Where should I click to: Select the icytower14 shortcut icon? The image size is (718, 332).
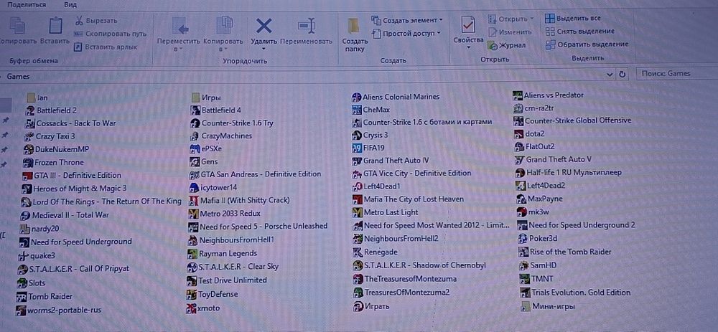click(x=194, y=187)
